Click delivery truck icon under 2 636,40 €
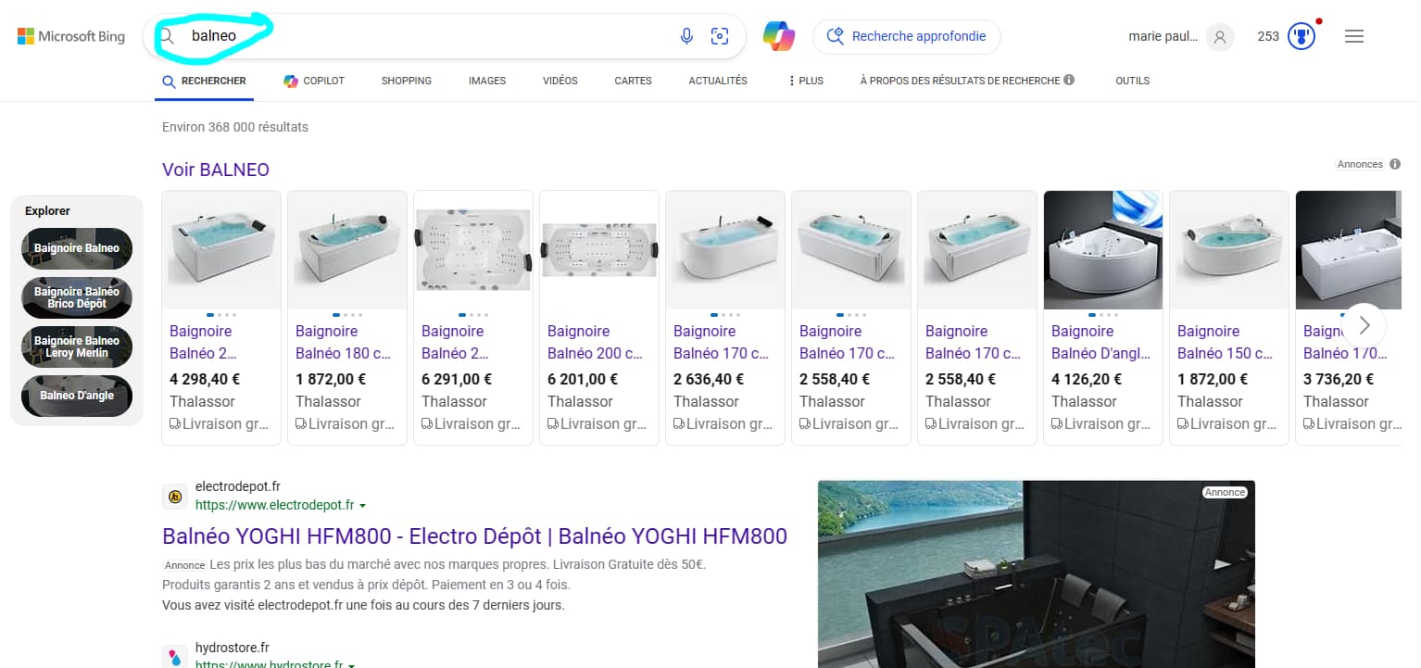 679,424
